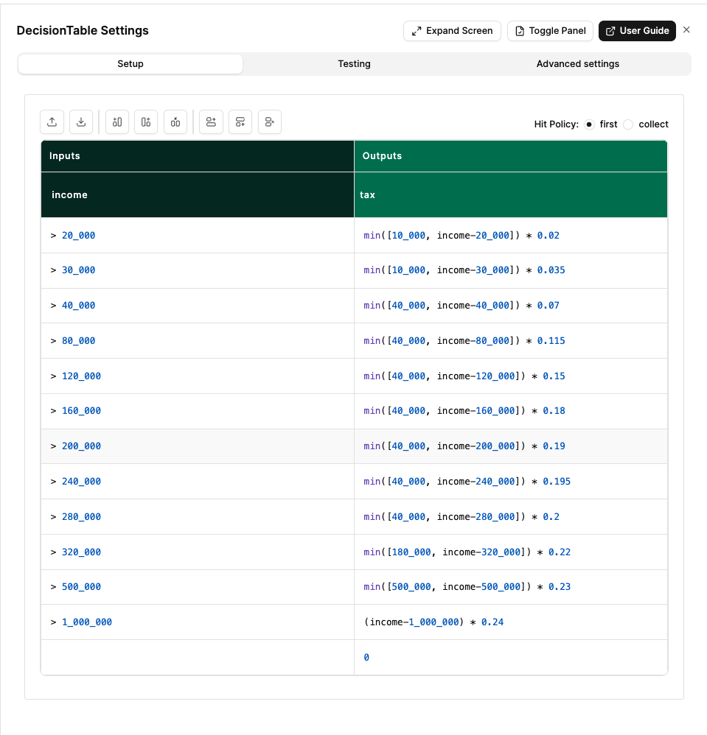Click the '> 200_000' condition cell
707x735 pixels.
coord(198,446)
